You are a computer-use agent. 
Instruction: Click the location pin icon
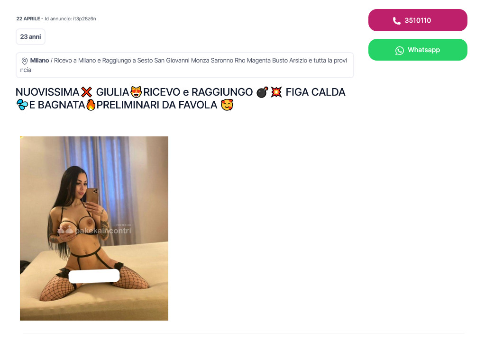coord(25,61)
